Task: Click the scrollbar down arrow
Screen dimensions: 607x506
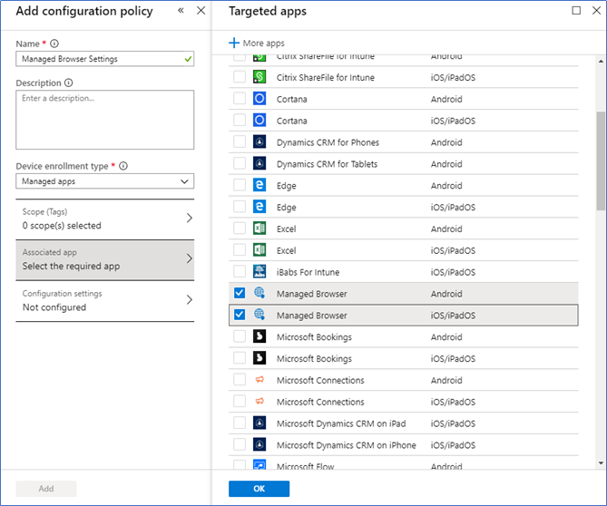Action: 601,463
